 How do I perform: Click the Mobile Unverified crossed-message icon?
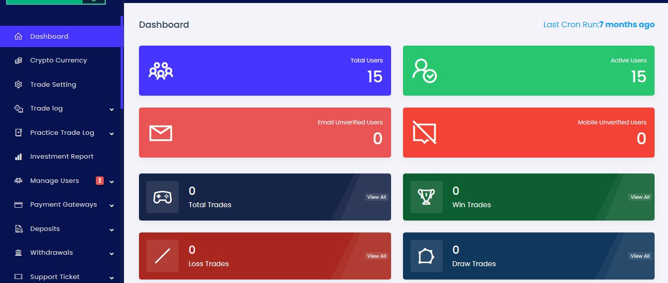click(424, 133)
